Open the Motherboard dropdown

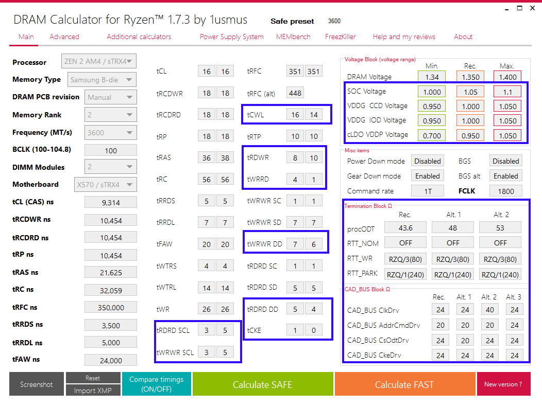tap(105, 185)
